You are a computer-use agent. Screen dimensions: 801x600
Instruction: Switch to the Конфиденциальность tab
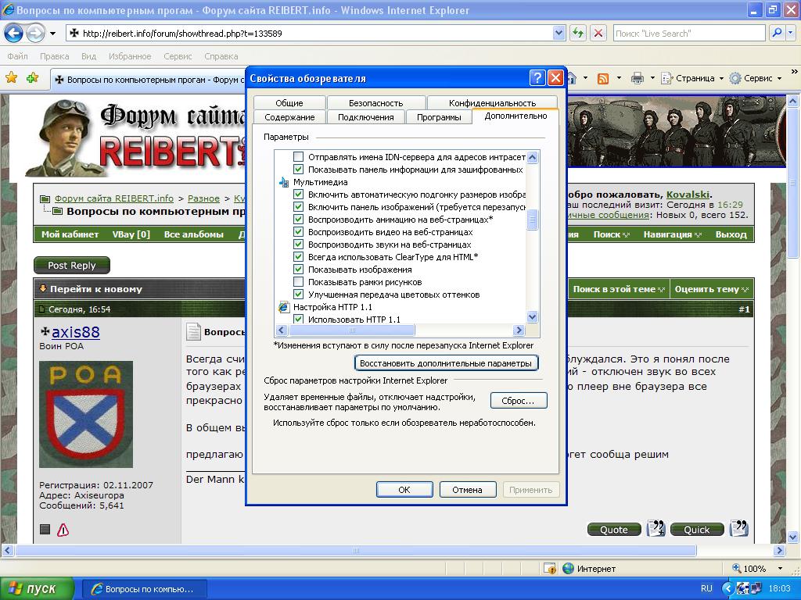[492, 103]
